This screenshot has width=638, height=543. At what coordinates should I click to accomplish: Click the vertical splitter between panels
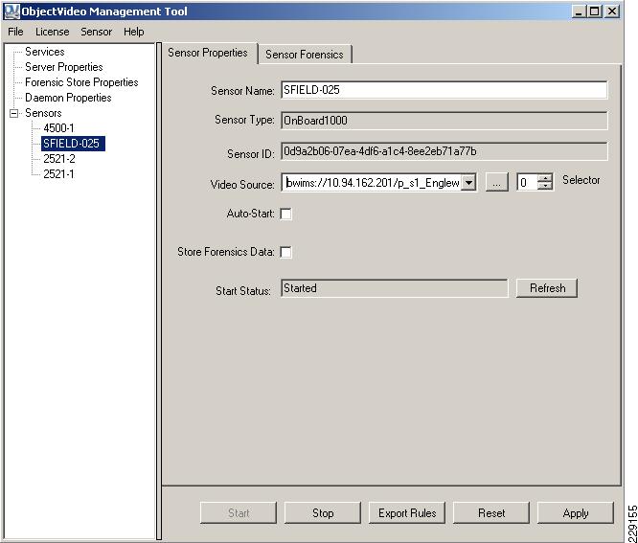pos(159,291)
